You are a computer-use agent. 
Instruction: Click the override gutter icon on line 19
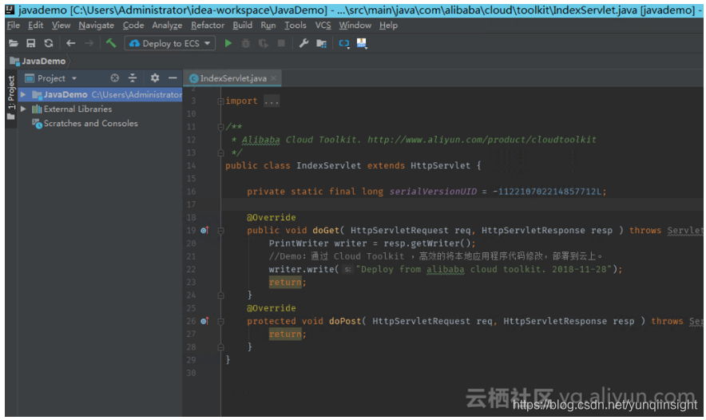click(204, 231)
